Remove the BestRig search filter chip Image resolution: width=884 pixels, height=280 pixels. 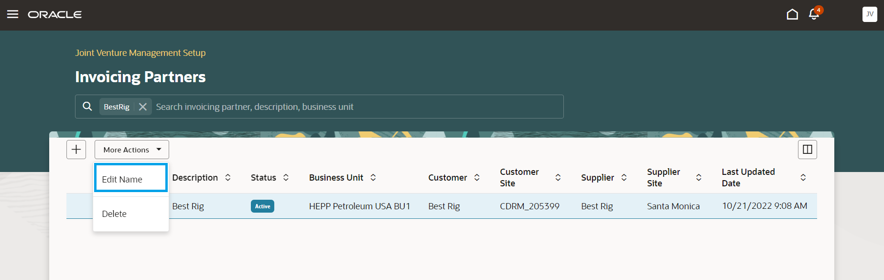[143, 107]
